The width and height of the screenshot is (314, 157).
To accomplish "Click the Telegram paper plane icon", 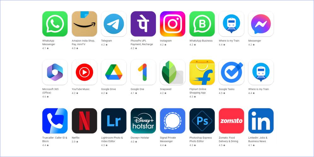I will 114,24.
